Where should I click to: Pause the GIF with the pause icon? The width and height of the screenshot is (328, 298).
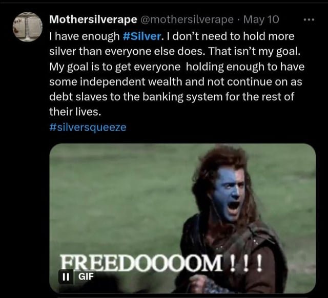[x=66, y=276]
